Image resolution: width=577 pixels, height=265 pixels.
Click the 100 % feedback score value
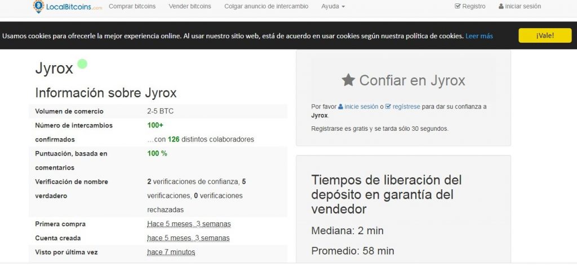coord(157,154)
